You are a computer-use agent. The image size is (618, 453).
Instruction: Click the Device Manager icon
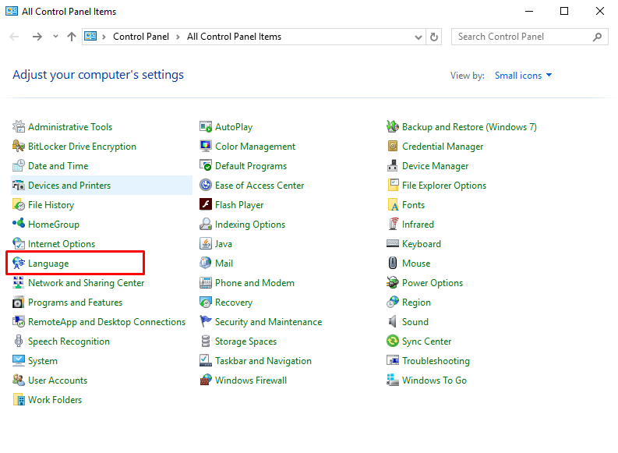click(393, 165)
